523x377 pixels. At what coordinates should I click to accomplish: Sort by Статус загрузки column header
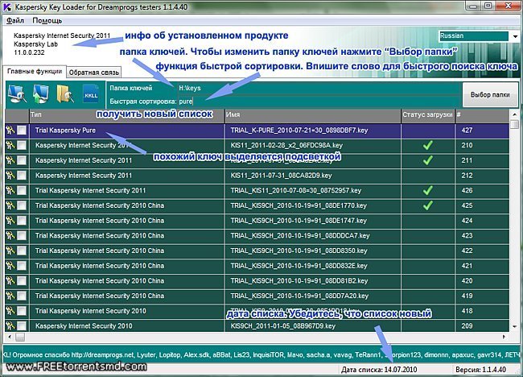(427, 115)
